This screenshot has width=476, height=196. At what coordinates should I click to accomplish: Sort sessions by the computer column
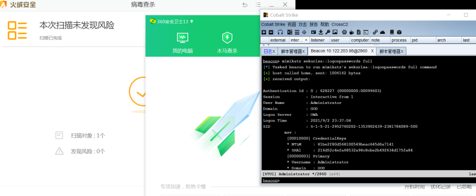(x=360, y=40)
